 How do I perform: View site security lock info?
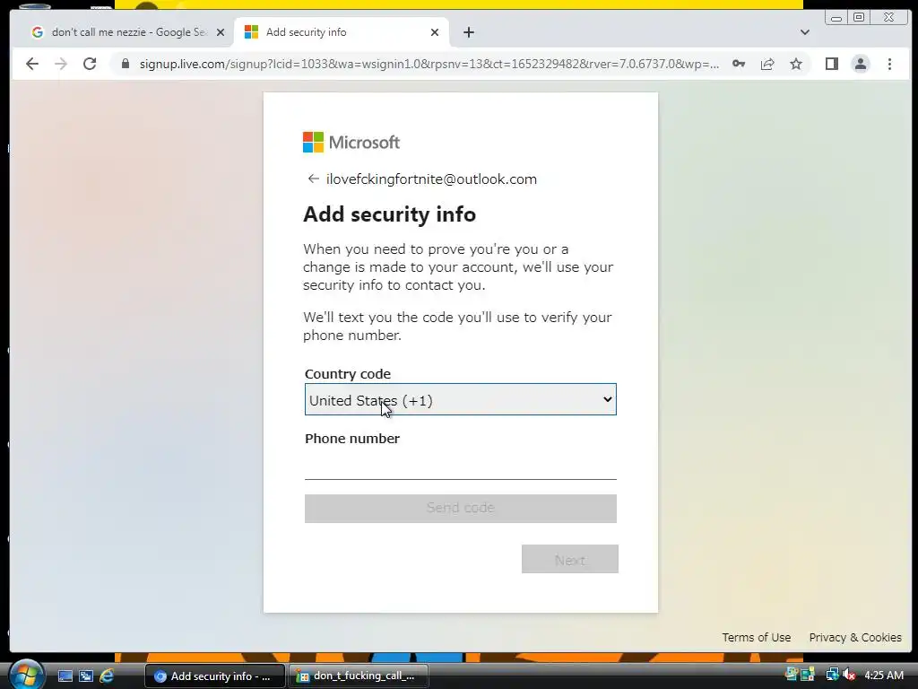(125, 64)
